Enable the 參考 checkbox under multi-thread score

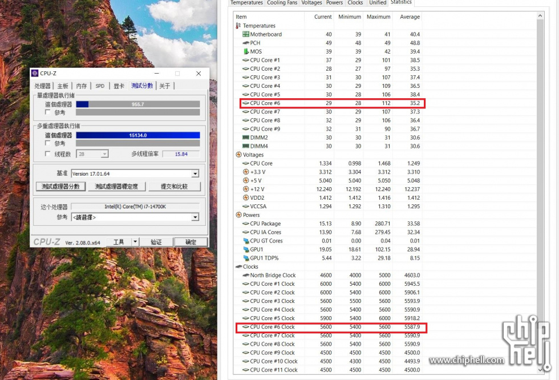[x=47, y=143]
